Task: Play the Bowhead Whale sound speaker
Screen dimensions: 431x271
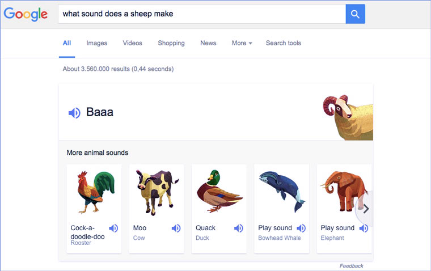Action: pos(301,228)
